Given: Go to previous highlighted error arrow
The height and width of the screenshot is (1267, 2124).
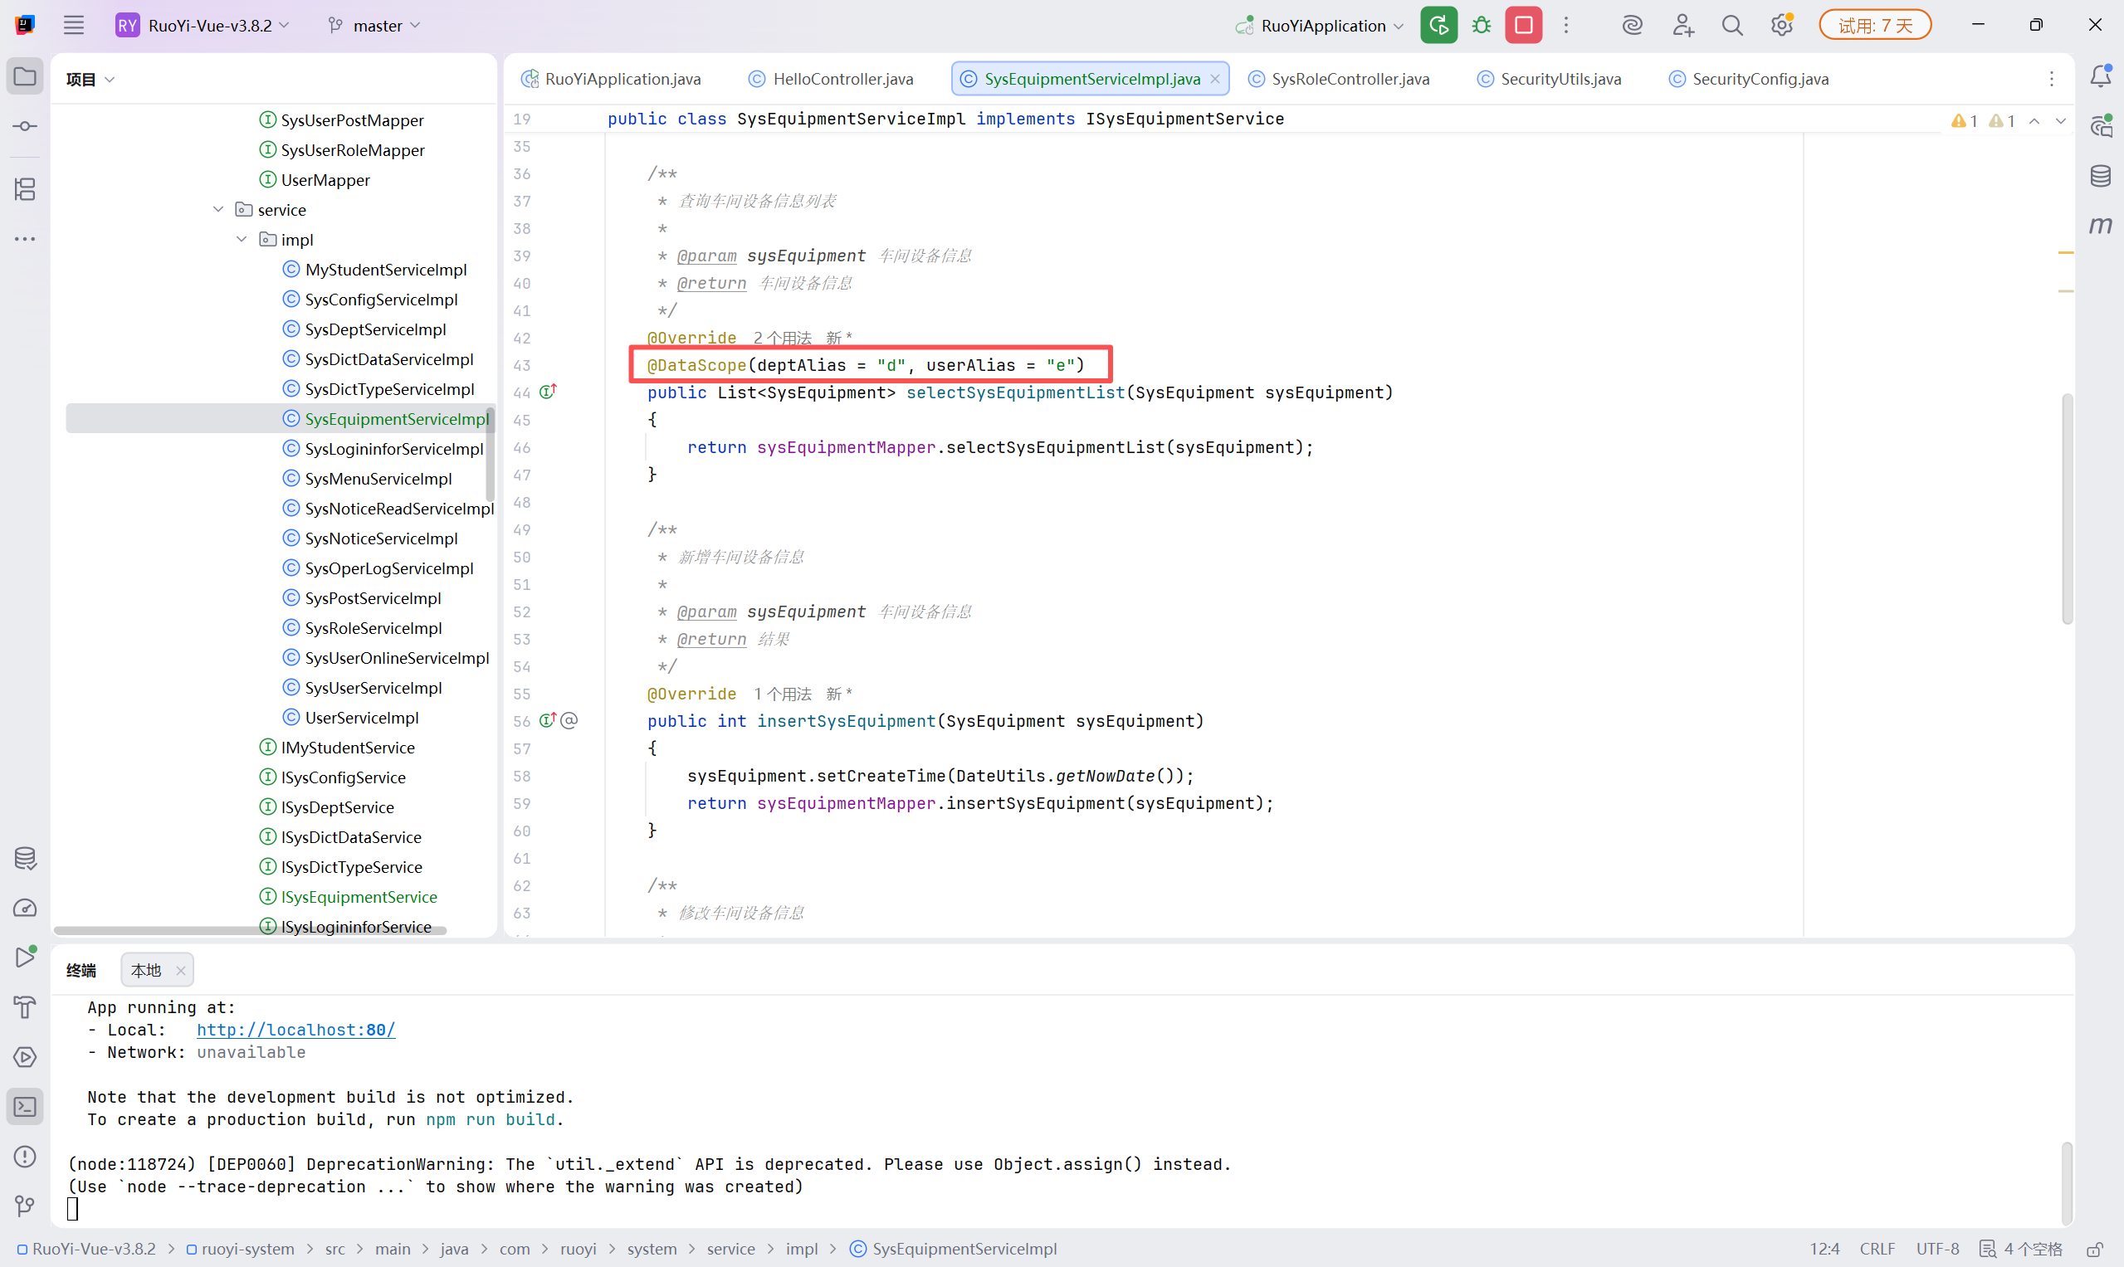Looking at the screenshot, I should click(2035, 120).
